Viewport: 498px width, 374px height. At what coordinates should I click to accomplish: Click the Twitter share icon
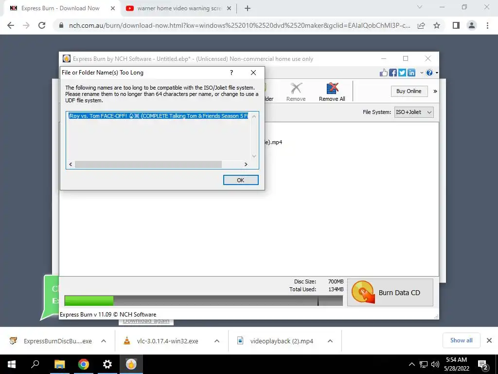402,73
